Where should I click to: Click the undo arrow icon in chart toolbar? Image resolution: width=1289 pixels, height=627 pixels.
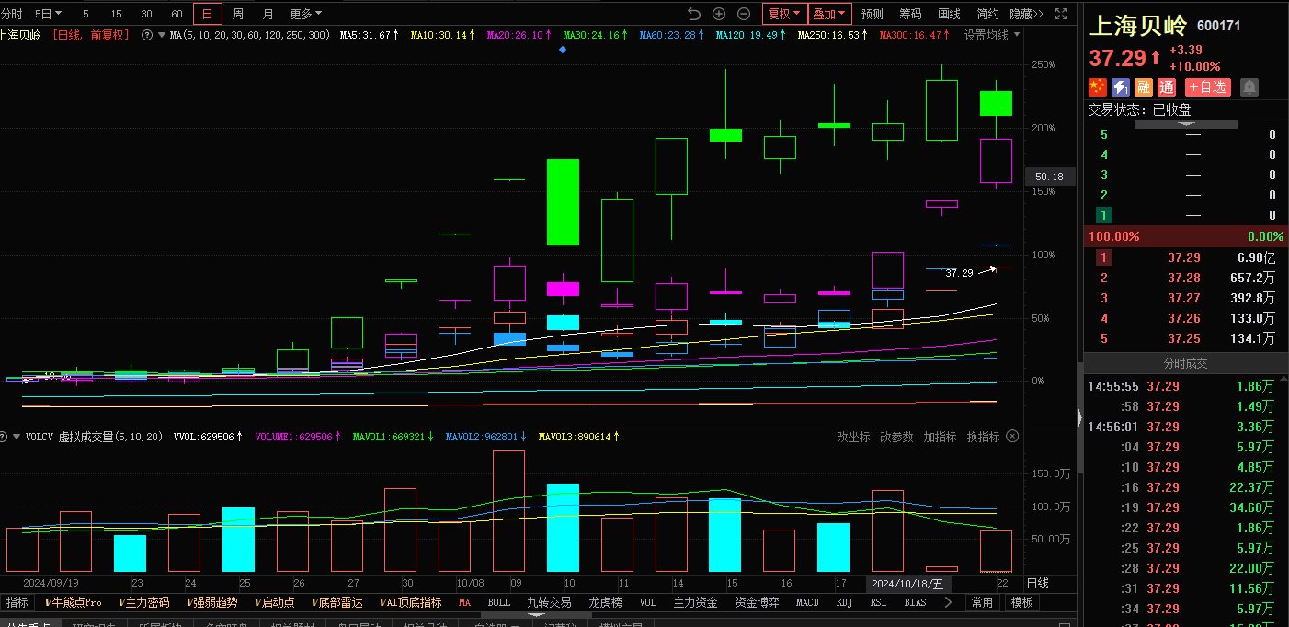pos(694,14)
